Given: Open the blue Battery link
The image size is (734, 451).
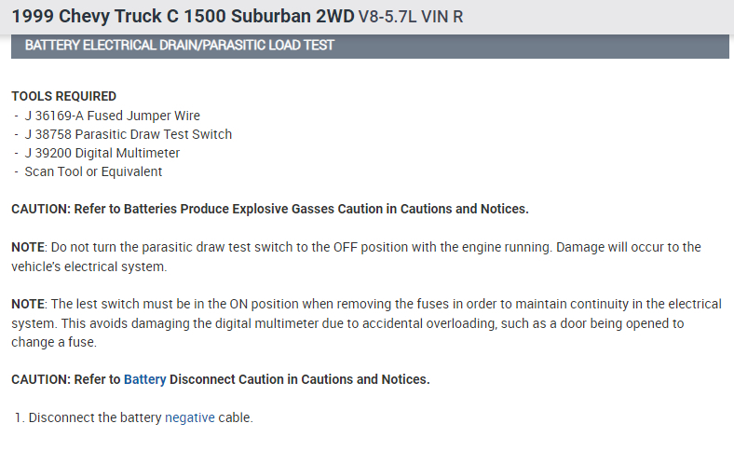Looking at the screenshot, I should (x=144, y=379).
